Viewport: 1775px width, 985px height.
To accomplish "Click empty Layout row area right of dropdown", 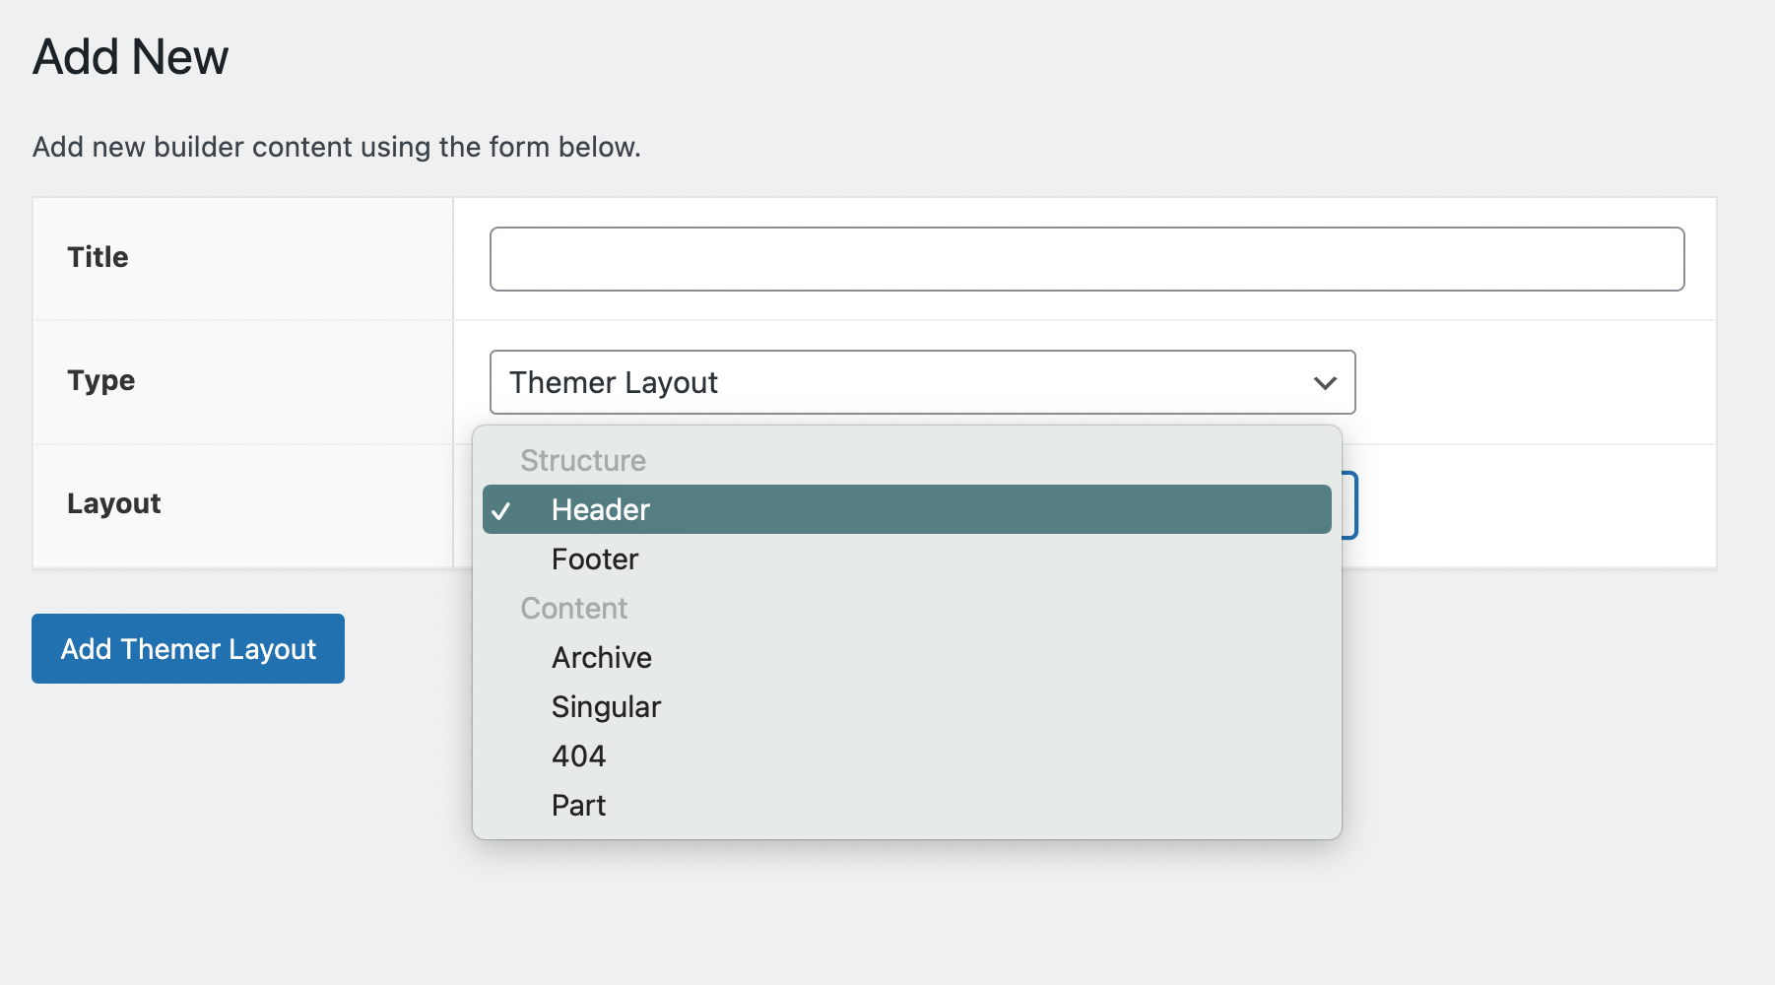I will pos(1537,505).
